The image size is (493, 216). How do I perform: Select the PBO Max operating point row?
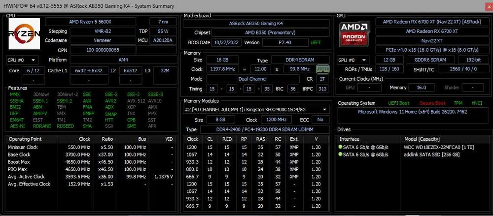coord(91,169)
